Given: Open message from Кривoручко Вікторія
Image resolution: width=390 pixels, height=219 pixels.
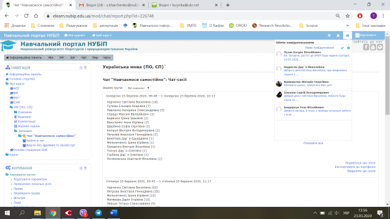Looking at the screenshot, I should click(313, 84).
